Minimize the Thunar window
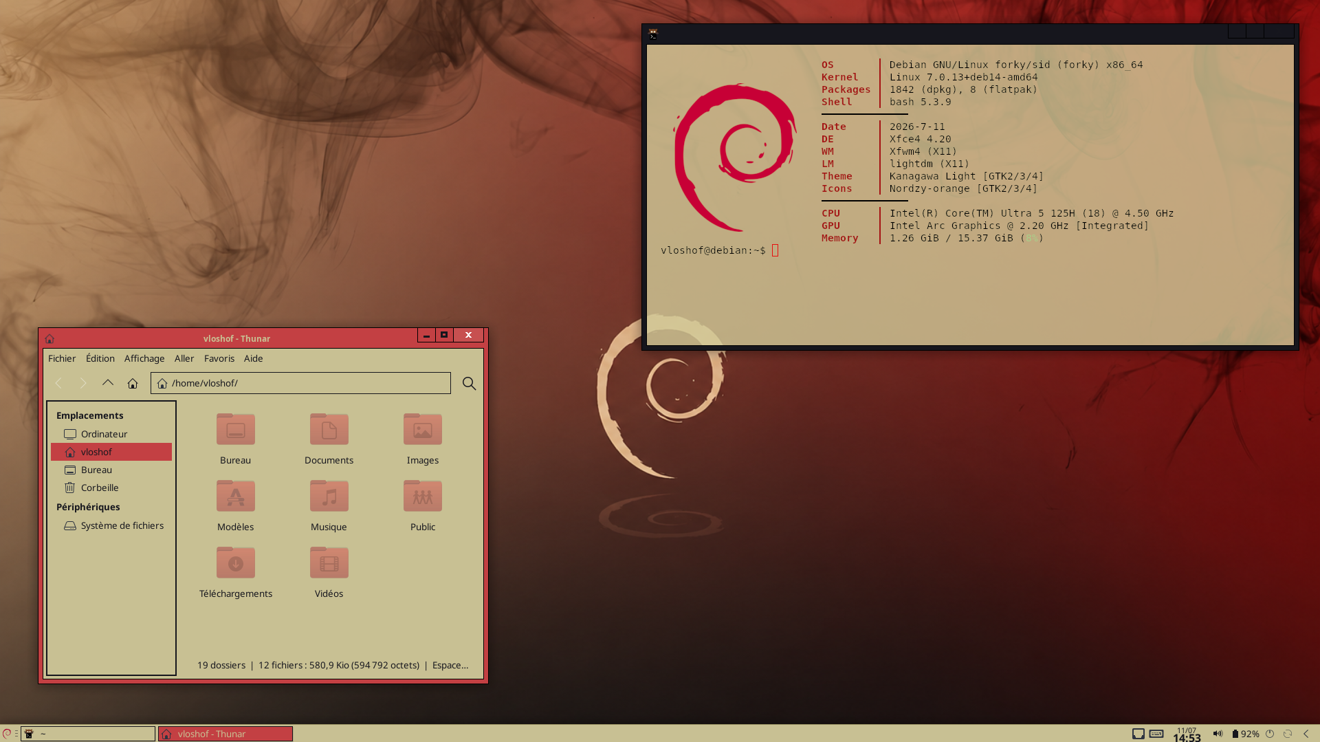Screen dimensions: 1320x742 click(426, 335)
